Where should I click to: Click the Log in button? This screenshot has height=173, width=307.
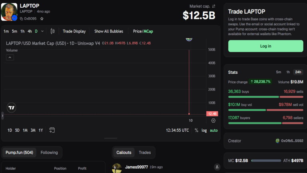265,46
